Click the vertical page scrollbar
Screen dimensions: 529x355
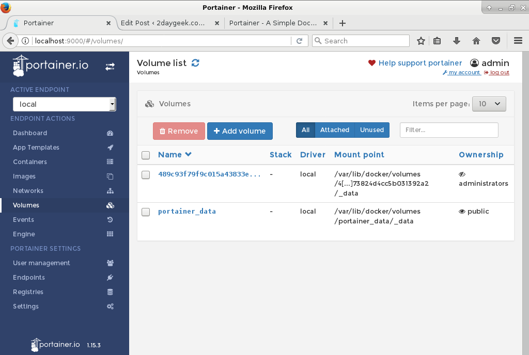coord(525,203)
